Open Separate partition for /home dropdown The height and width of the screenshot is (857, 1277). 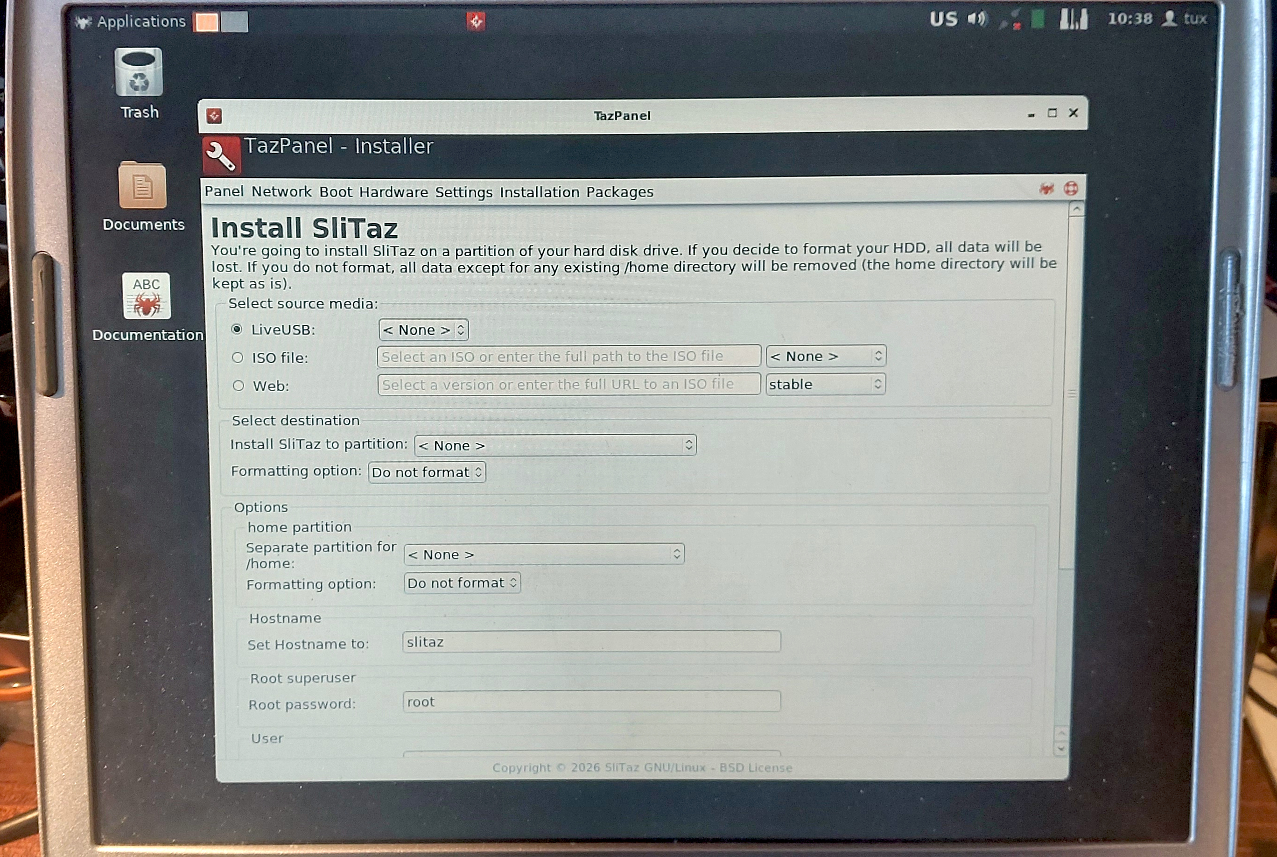(544, 554)
